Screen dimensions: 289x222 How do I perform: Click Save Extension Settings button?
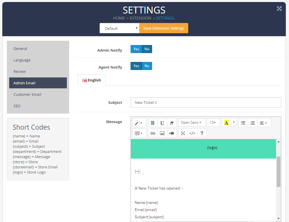tap(164, 28)
